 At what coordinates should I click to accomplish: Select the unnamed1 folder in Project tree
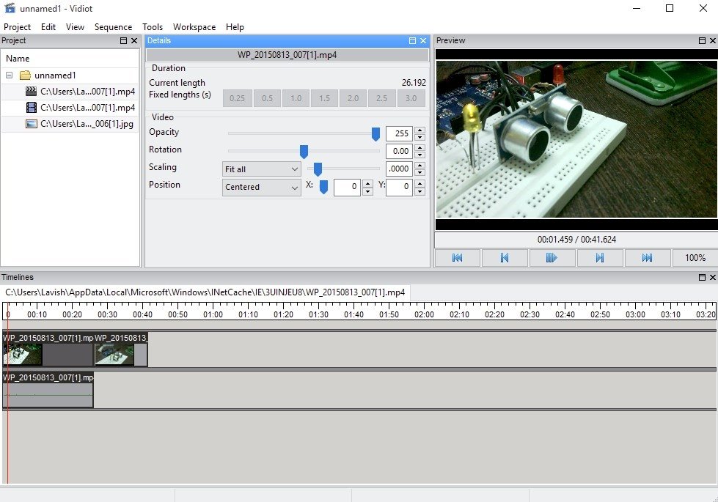tap(55, 75)
